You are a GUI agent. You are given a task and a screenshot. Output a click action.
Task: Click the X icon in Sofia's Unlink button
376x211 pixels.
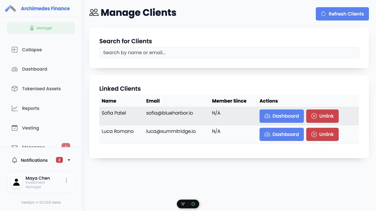tap(314, 116)
